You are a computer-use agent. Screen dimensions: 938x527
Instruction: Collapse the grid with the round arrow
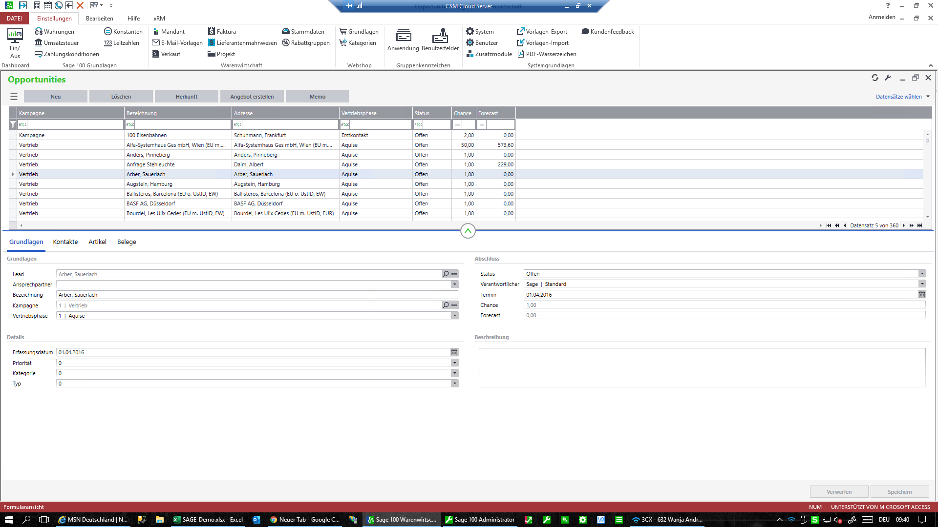[468, 231]
